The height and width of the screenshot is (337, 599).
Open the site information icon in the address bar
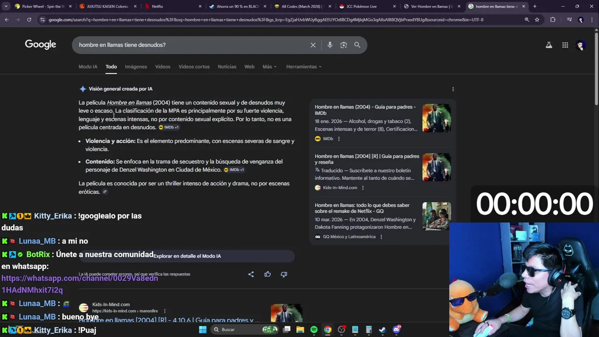tap(43, 20)
